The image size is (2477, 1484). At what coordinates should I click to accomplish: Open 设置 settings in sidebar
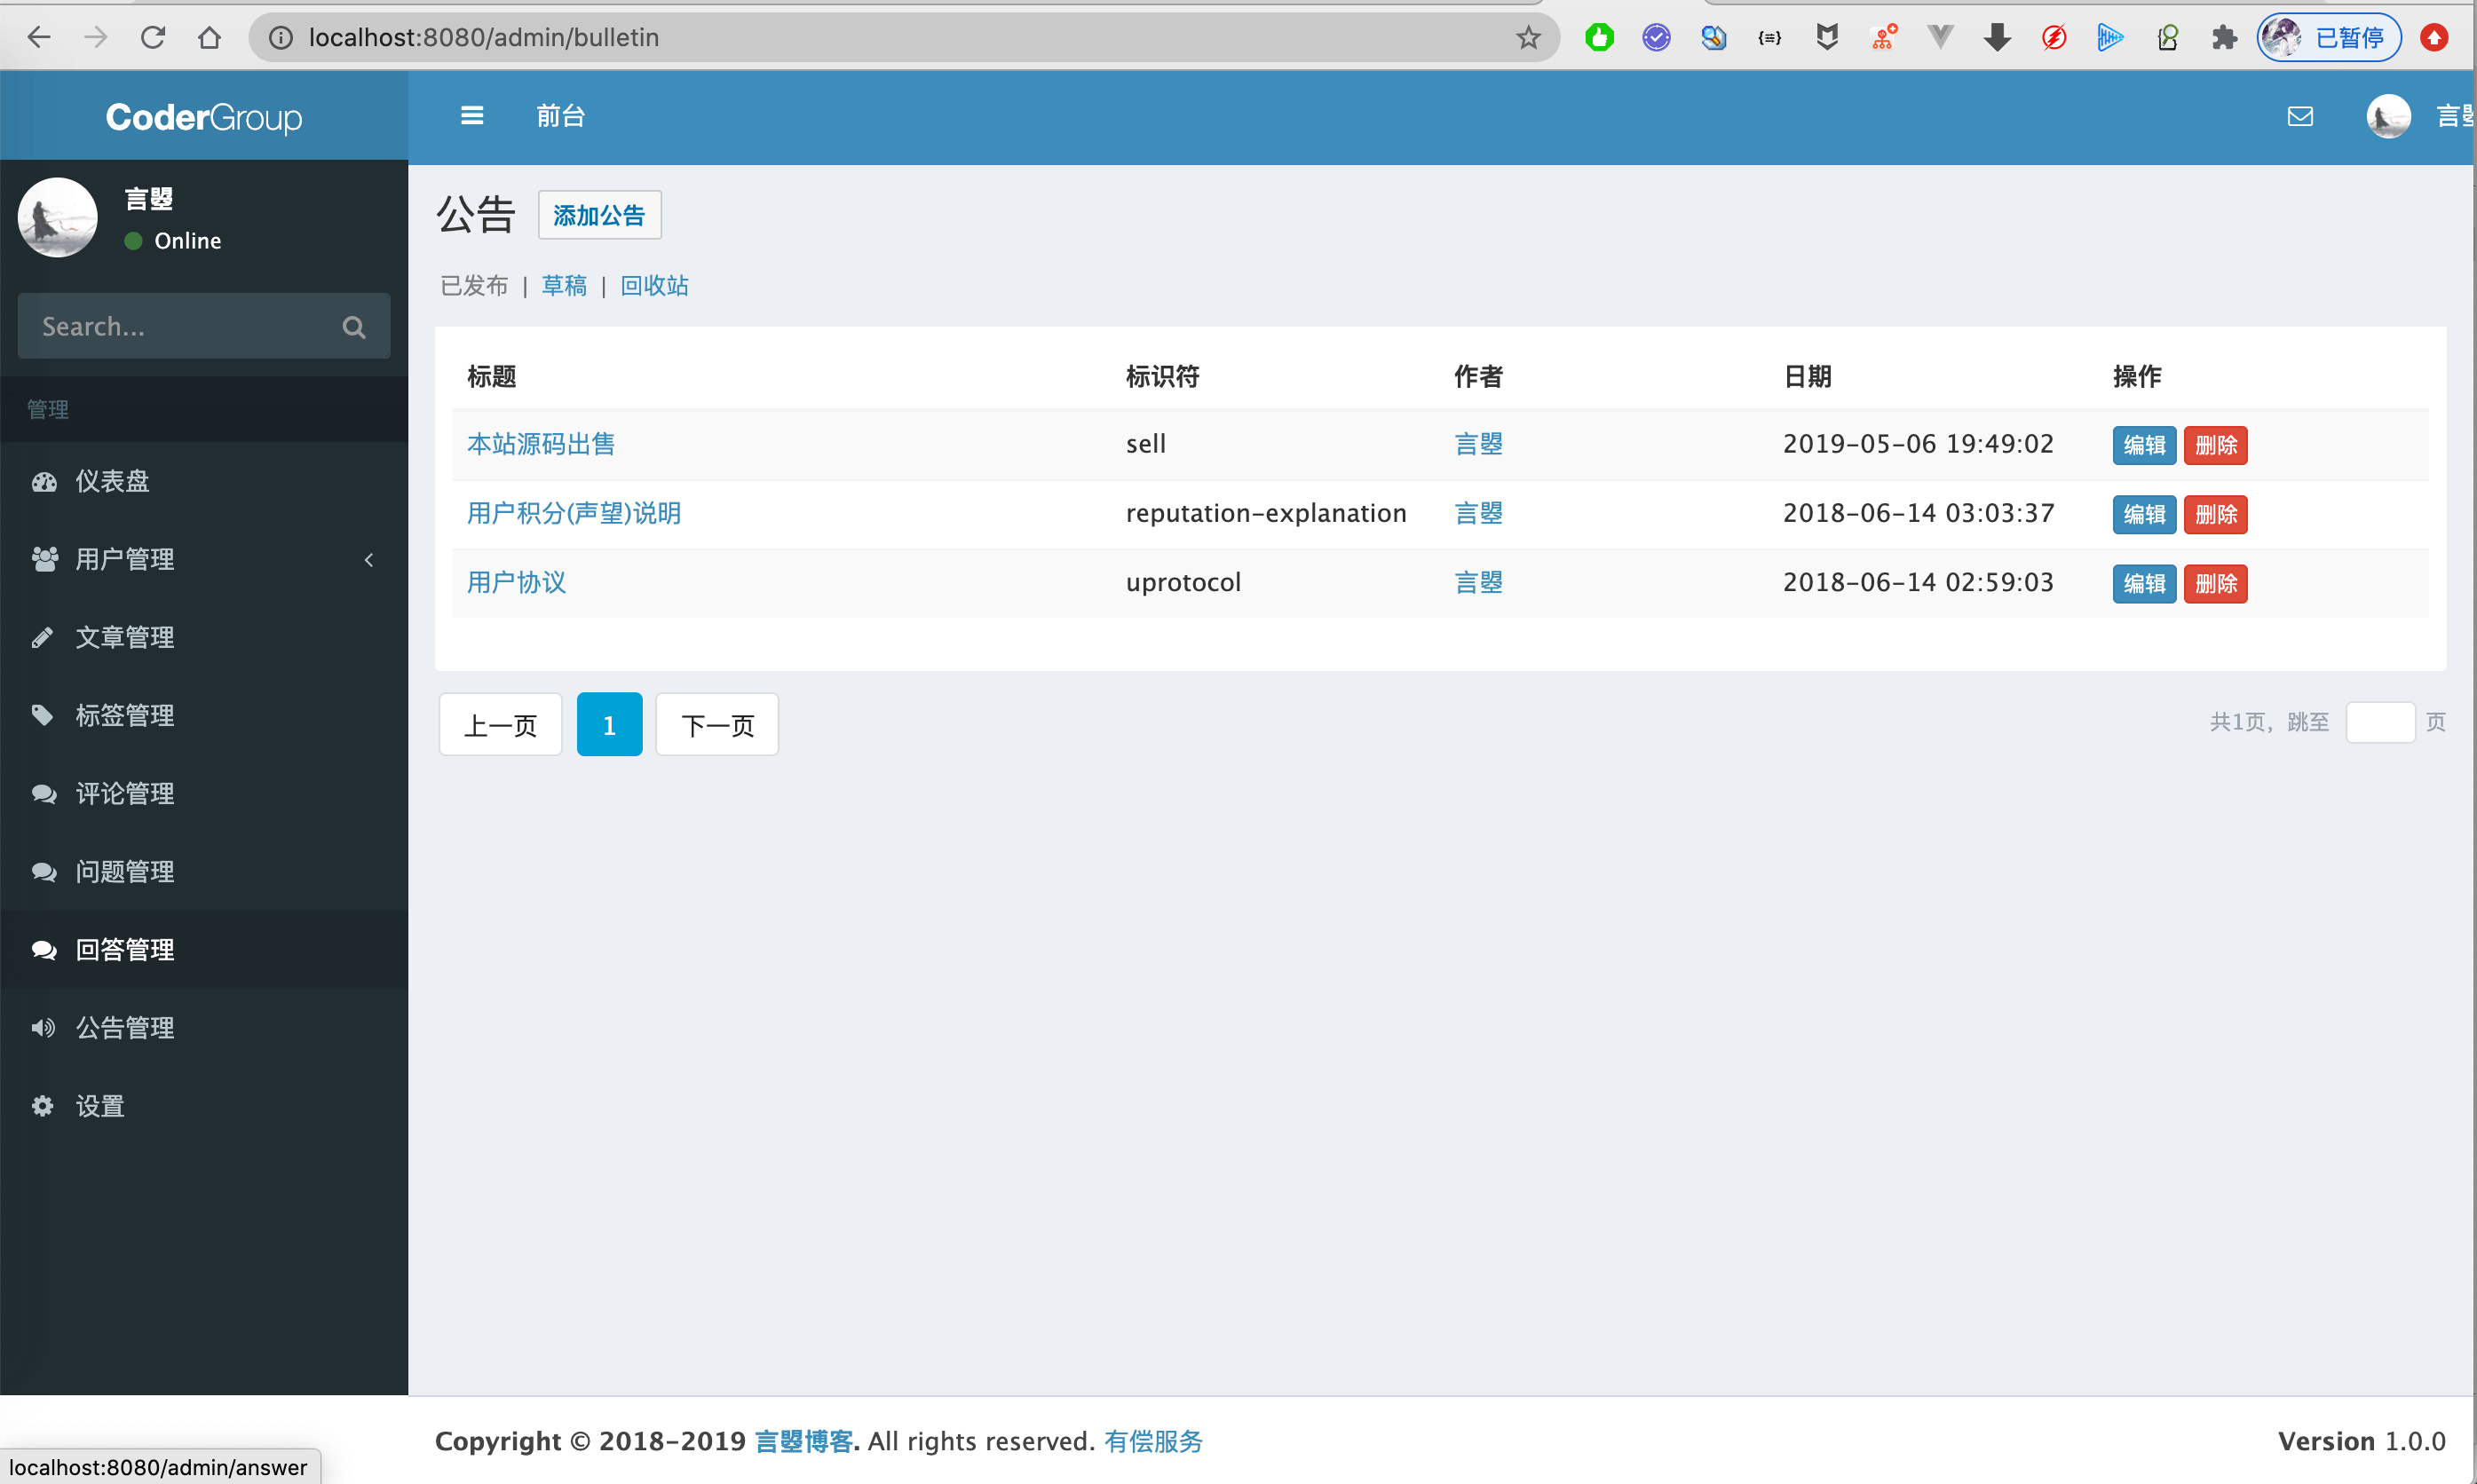99,1106
